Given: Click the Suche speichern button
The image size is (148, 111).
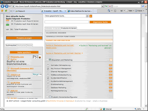Looking at the screenshot, I should pyautogui.click(x=24, y=52).
